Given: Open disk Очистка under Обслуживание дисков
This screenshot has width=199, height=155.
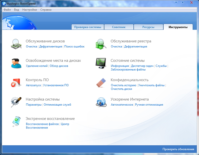Looking at the screenshot, I should click(x=32, y=46).
